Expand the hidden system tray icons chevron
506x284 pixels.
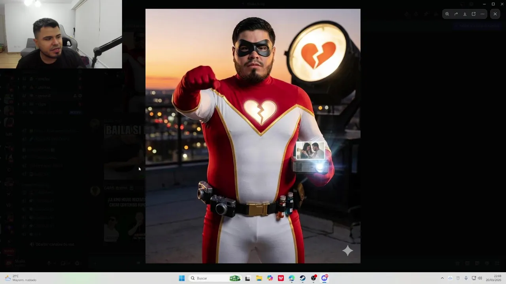click(442, 278)
